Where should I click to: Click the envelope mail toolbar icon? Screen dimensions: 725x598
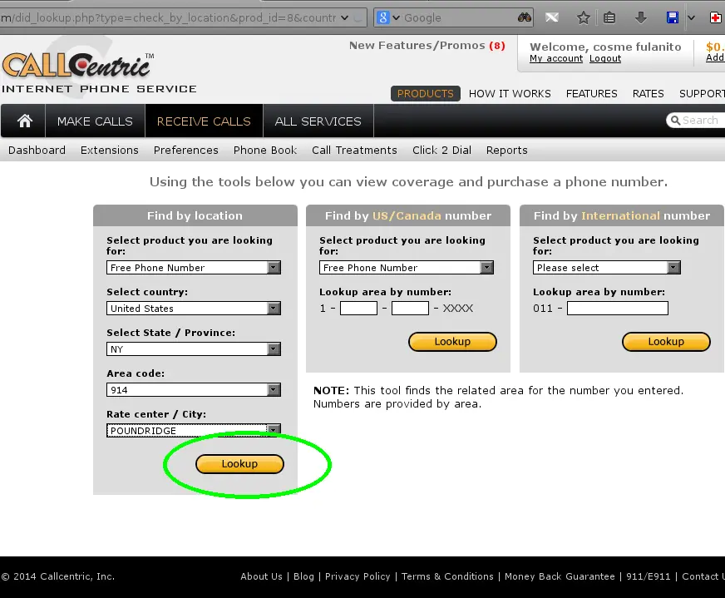click(551, 17)
